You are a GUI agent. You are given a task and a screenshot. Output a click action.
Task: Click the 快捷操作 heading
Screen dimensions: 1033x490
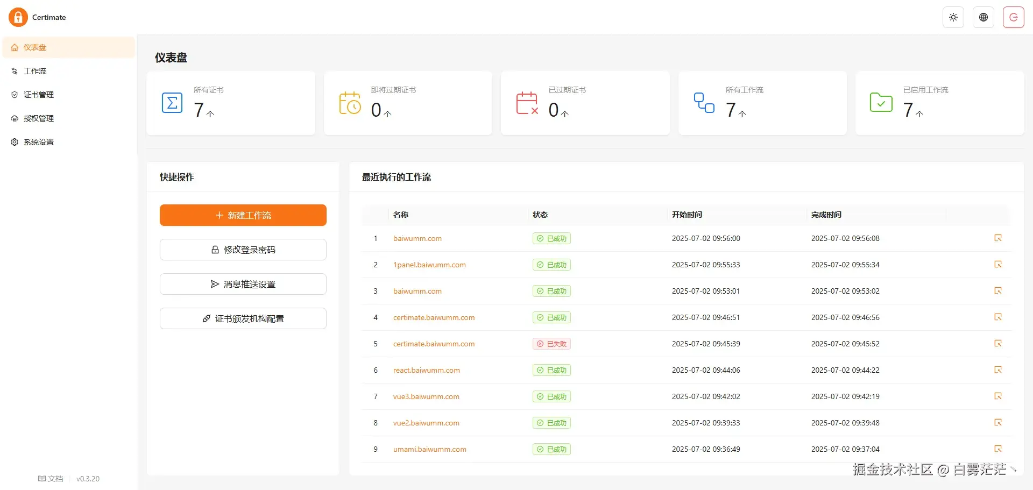pyautogui.click(x=177, y=177)
